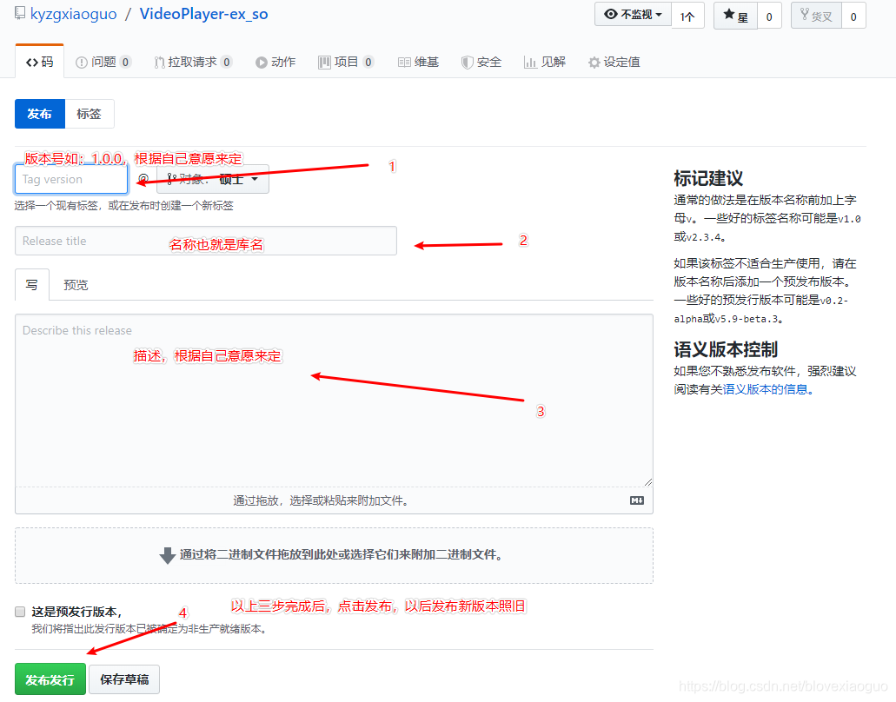Image resolution: width=896 pixels, height=702 pixels.
Task: Switch to the 预览 preview tab
Action: (76, 284)
